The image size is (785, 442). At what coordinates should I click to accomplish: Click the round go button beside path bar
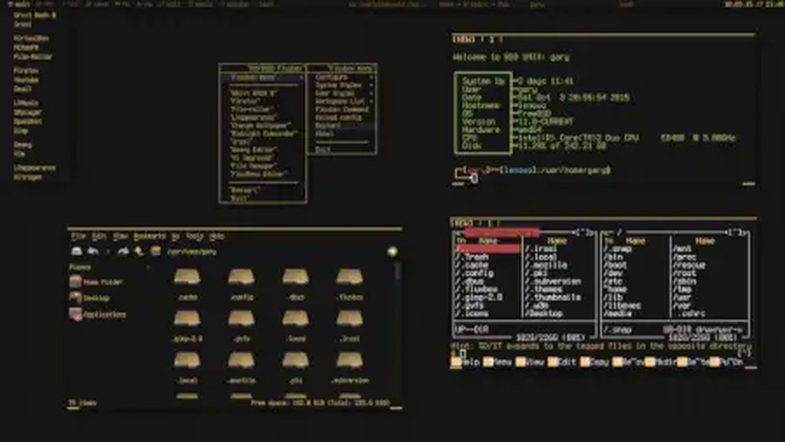coord(392,251)
